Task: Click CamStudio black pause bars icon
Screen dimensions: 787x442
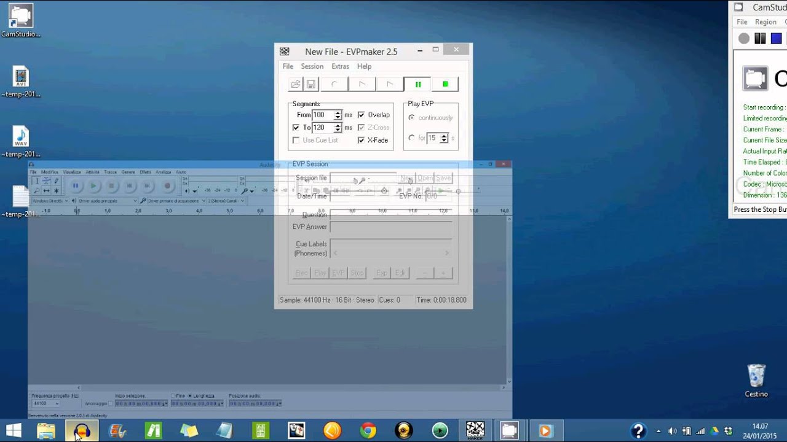Action: pos(760,38)
